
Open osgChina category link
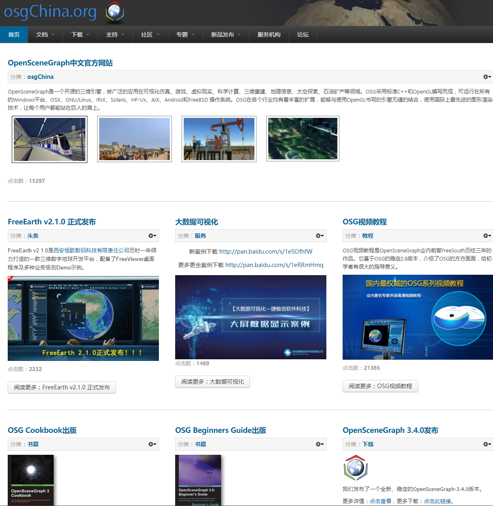click(x=40, y=77)
